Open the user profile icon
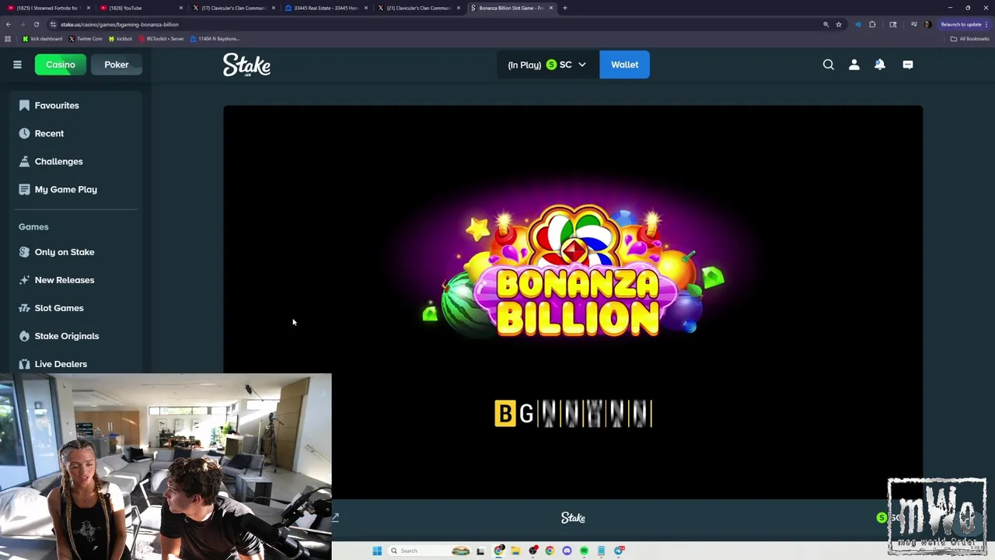This screenshot has width=995, height=560. [x=854, y=65]
